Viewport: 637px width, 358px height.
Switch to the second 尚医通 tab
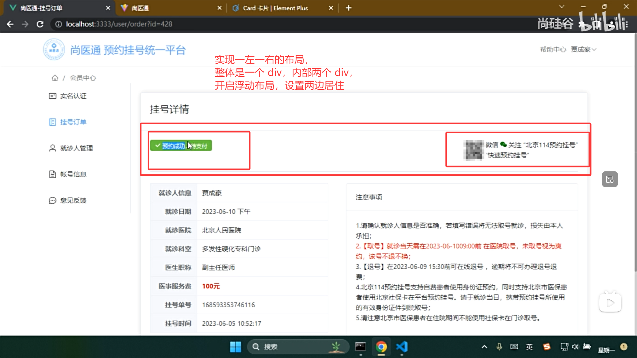coord(166,8)
